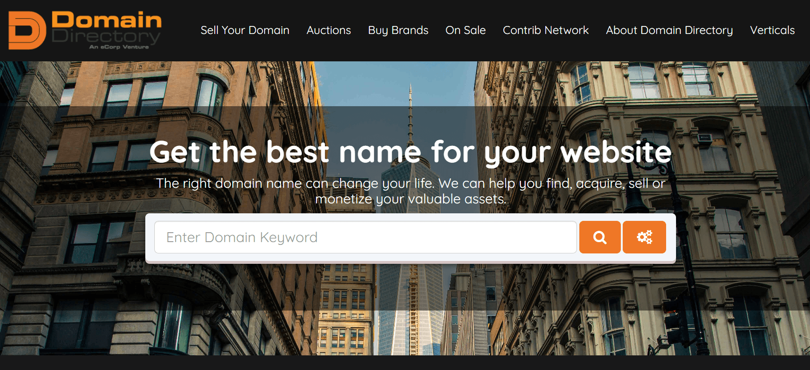Open the Sell Your Domain page
Image resolution: width=810 pixels, height=370 pixels.
point(245,30)
